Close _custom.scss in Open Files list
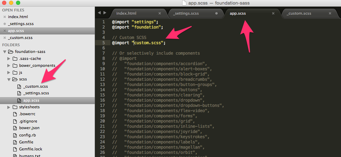 coord(5,38)
